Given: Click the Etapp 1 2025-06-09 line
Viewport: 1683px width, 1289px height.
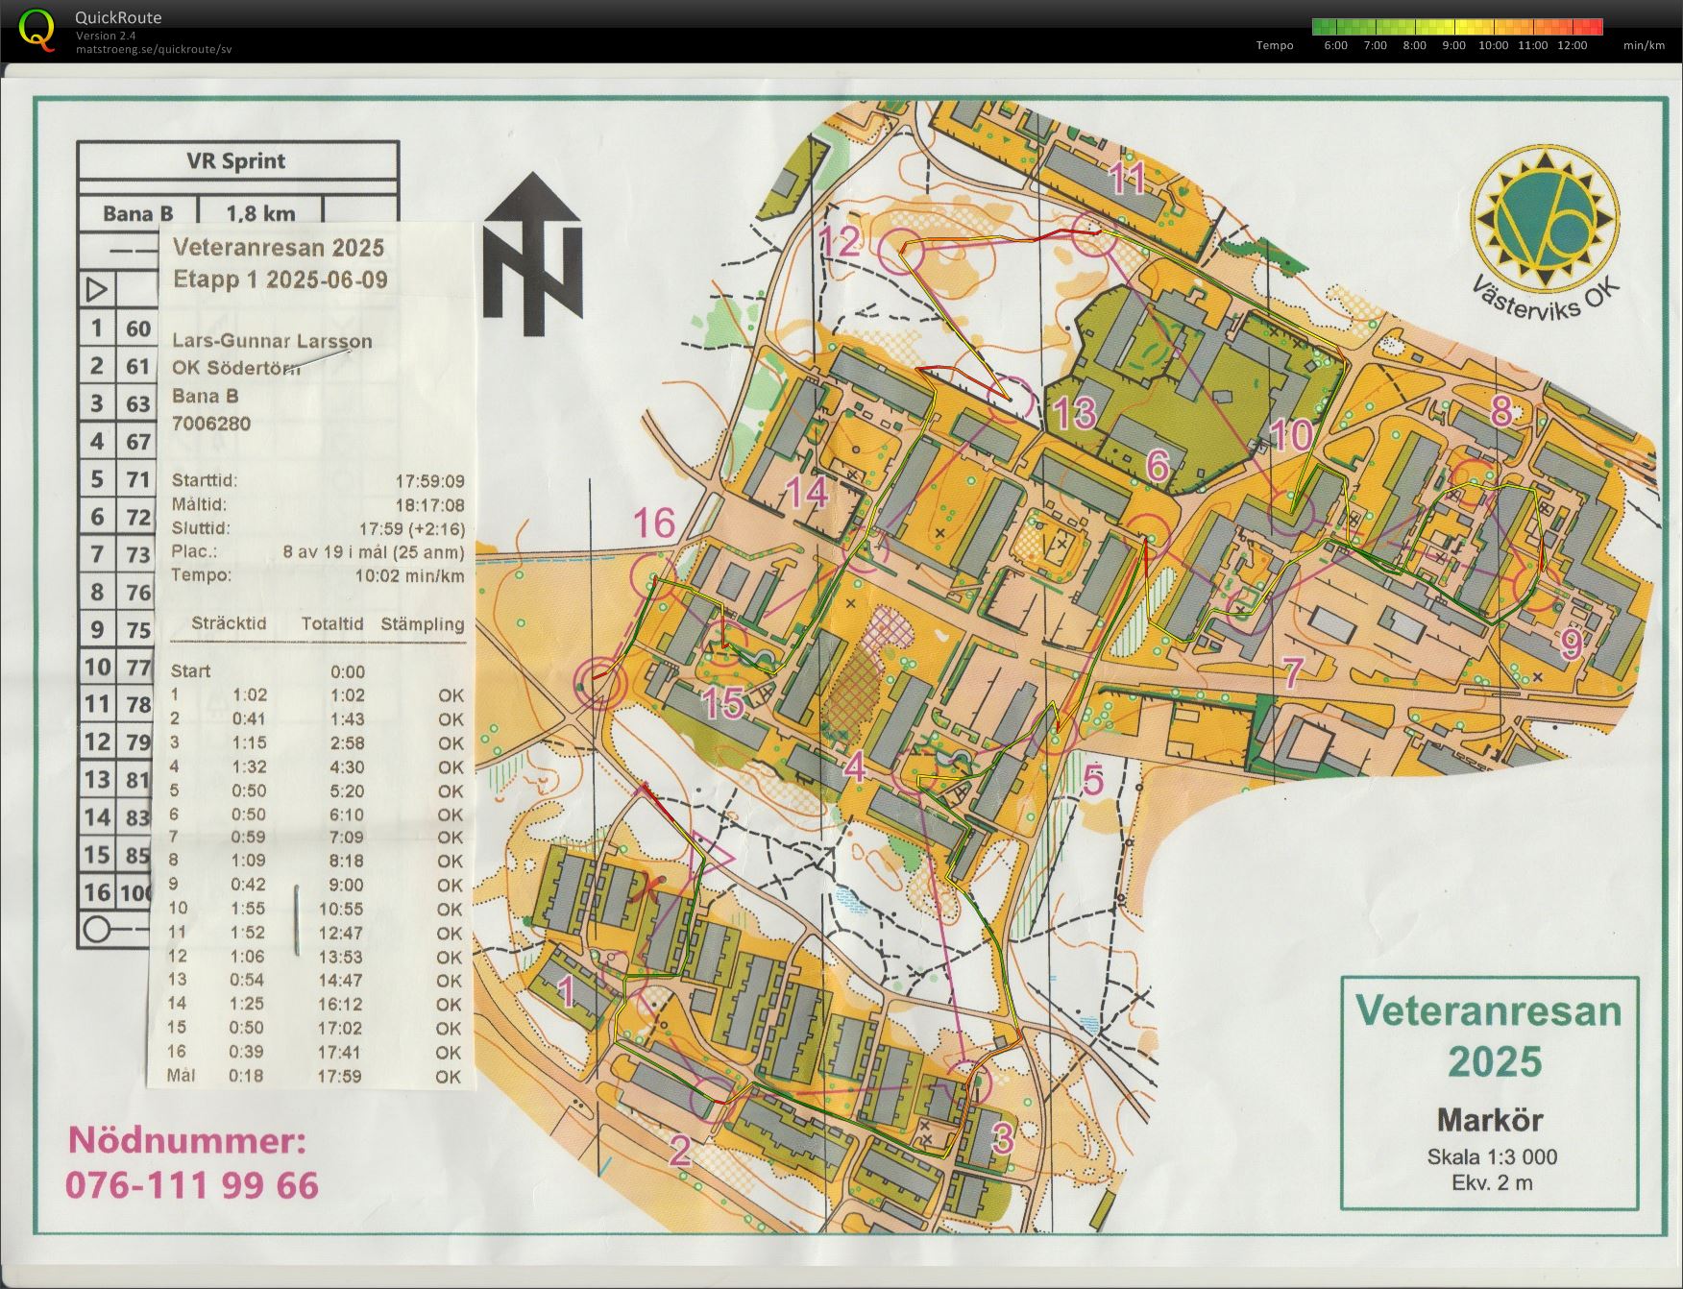Looking at the screenshot, I should pyautogui.click(x=280, y=280).
